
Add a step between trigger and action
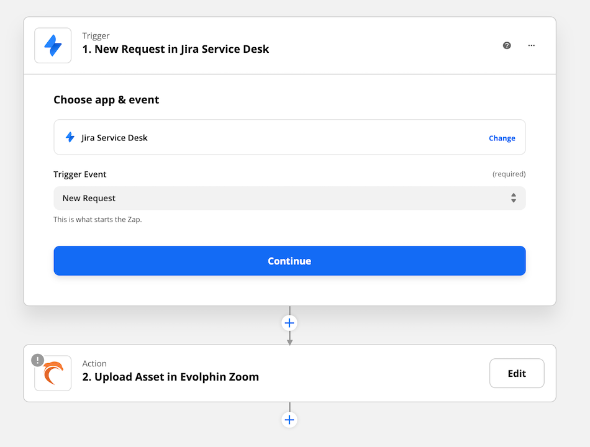click(x=289, y=323)
